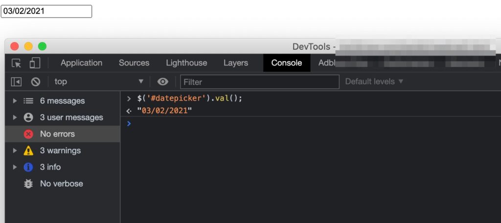Open the Lighthouse tab
The width and height of the screenshot is (501, 223).
pyautogui.click(x=186, y=63)
